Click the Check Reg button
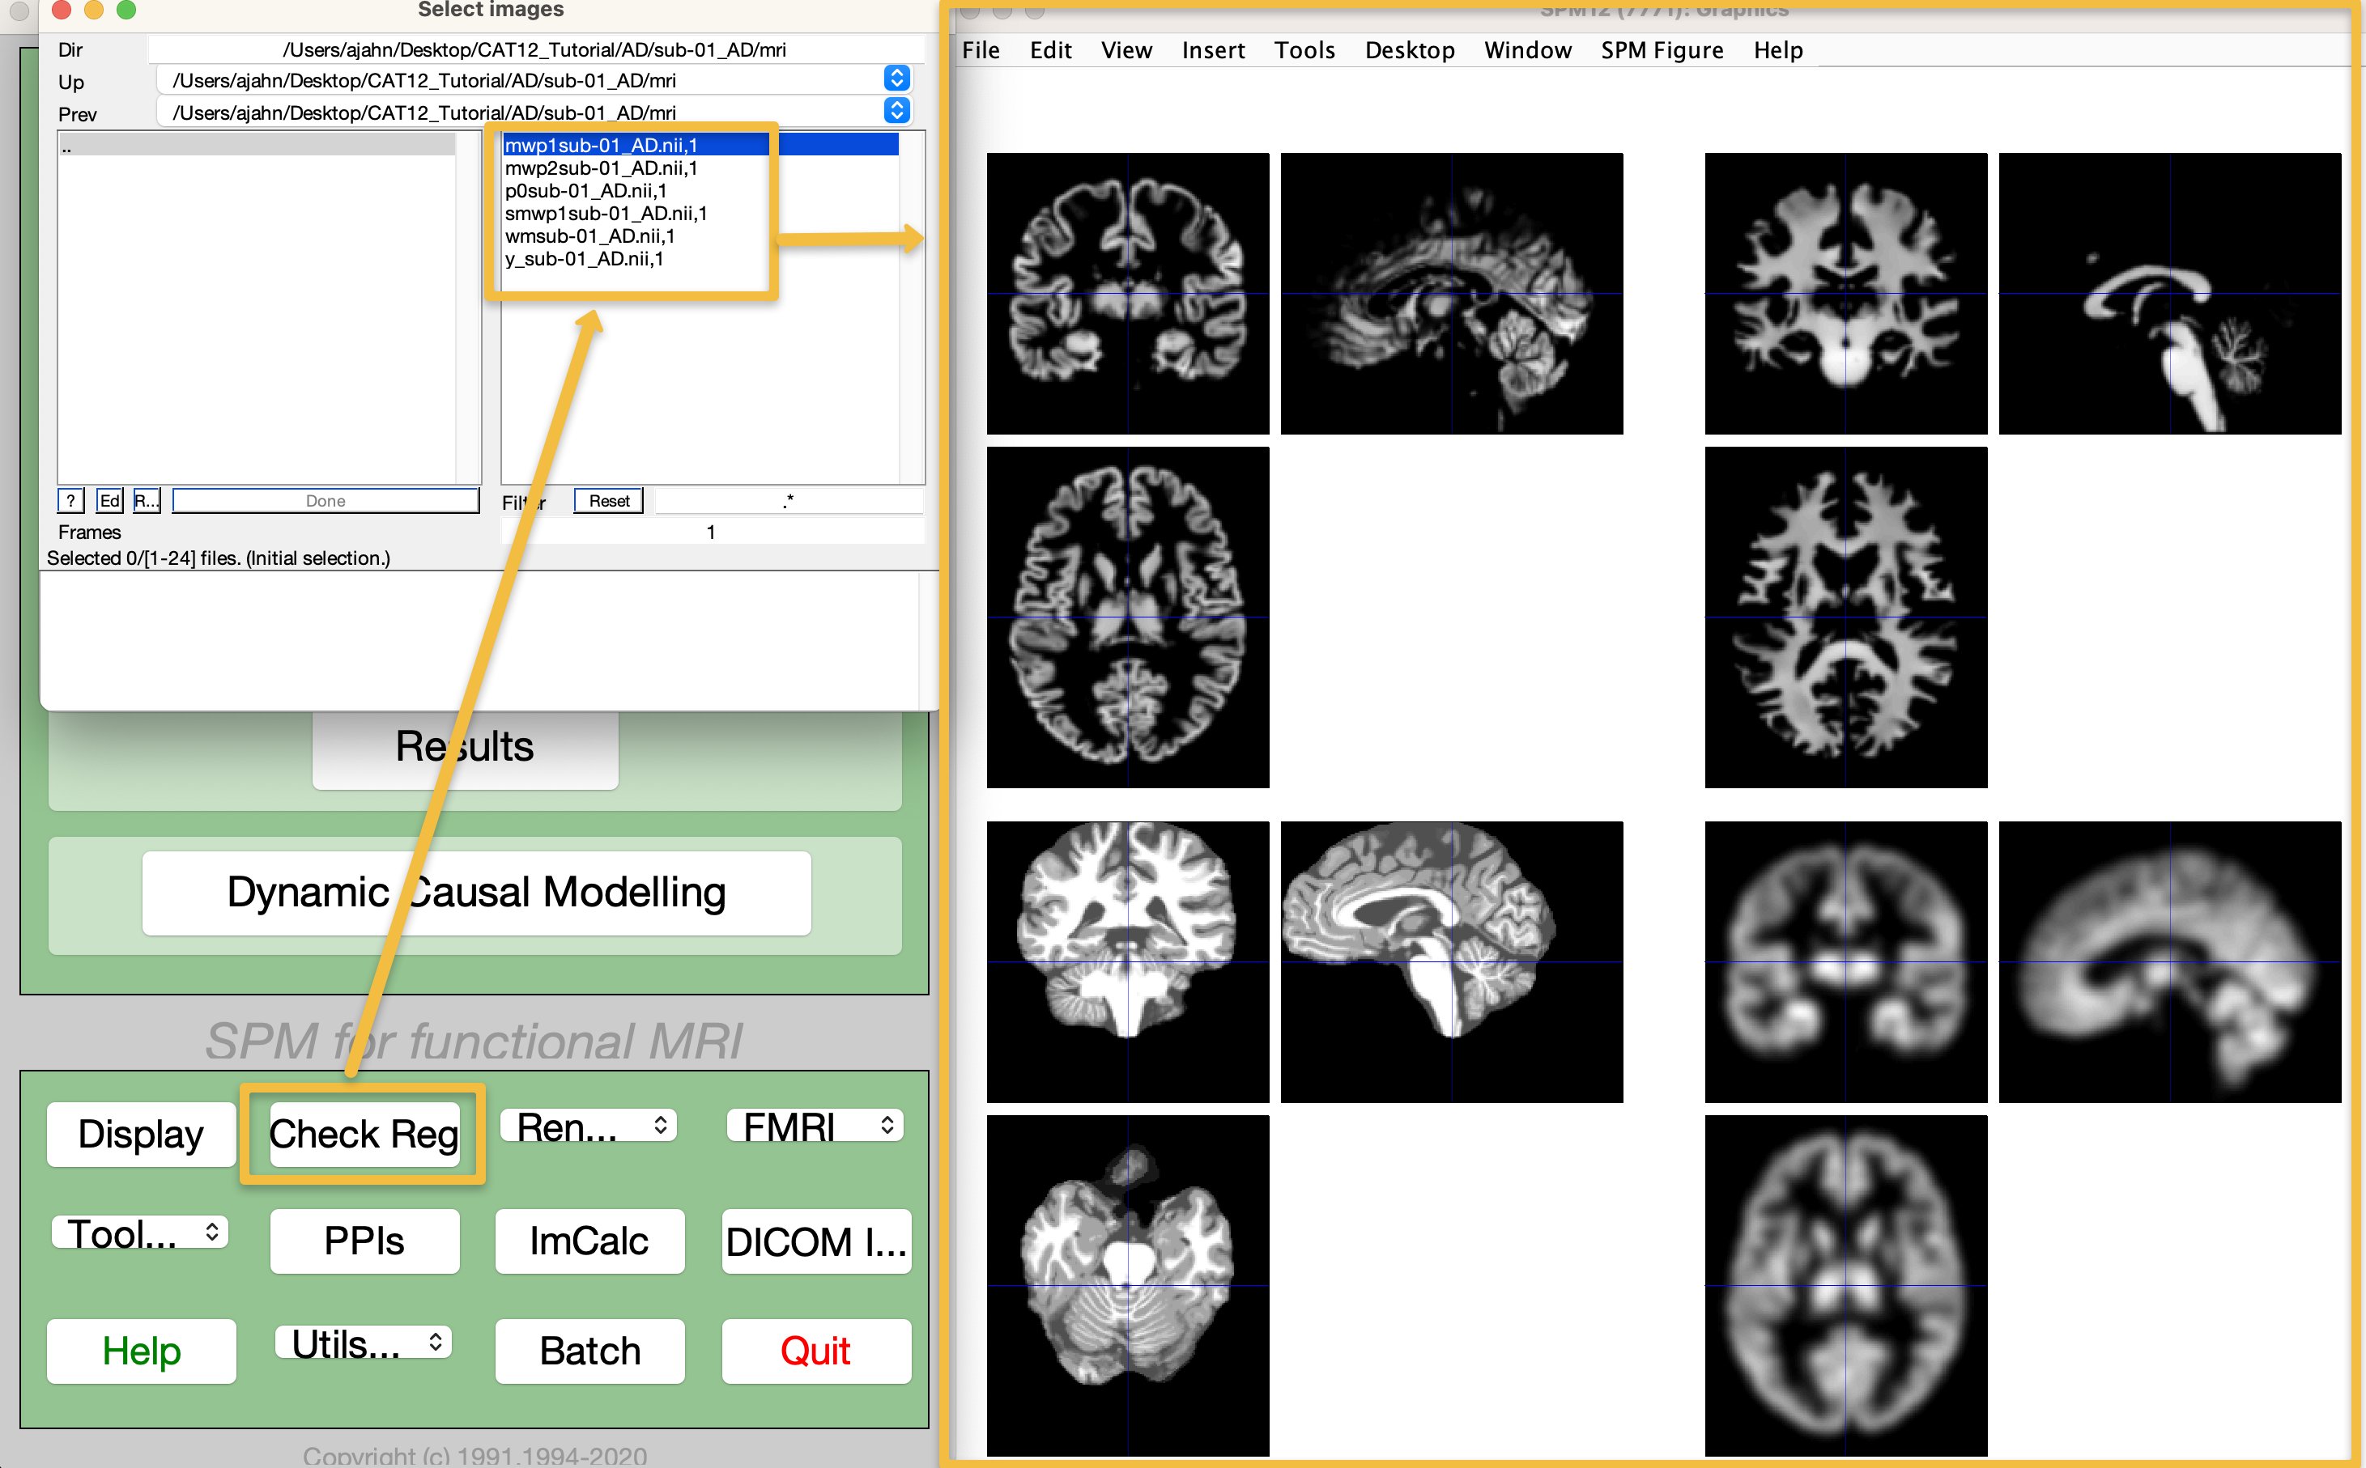Viewport: 2366px width, 1468px height. point(364,1134)
